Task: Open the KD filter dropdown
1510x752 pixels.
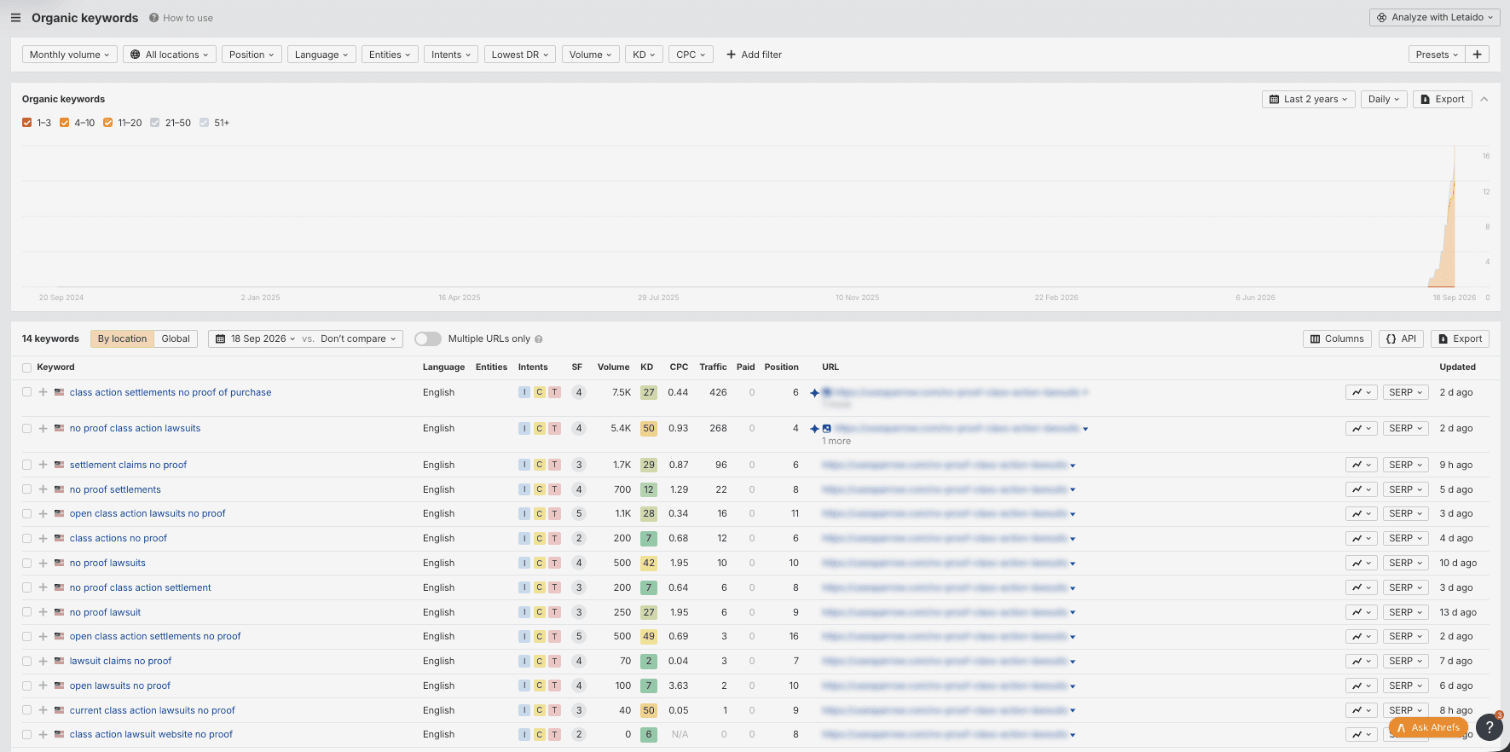Action: (644, 55)
